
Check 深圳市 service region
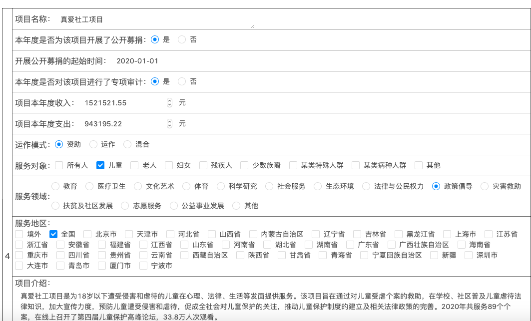(x=469, y=255)
